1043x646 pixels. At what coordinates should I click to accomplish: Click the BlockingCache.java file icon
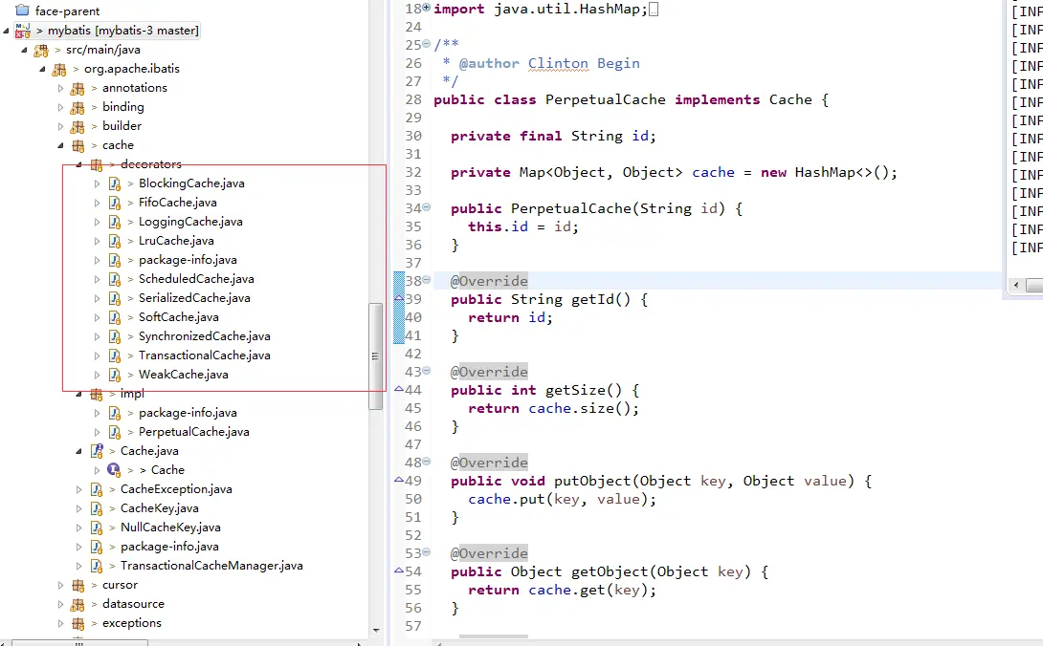click(115, 183)
